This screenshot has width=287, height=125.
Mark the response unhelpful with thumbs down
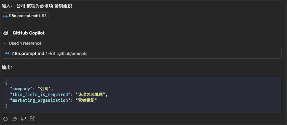[x=23, y=119]
